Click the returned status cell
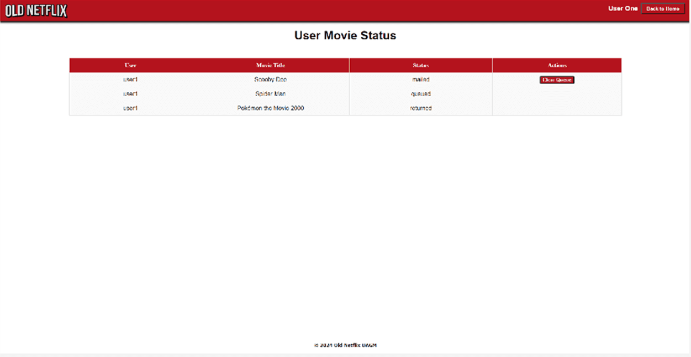The width and height of the screenshot is (691, 357). 421,108
